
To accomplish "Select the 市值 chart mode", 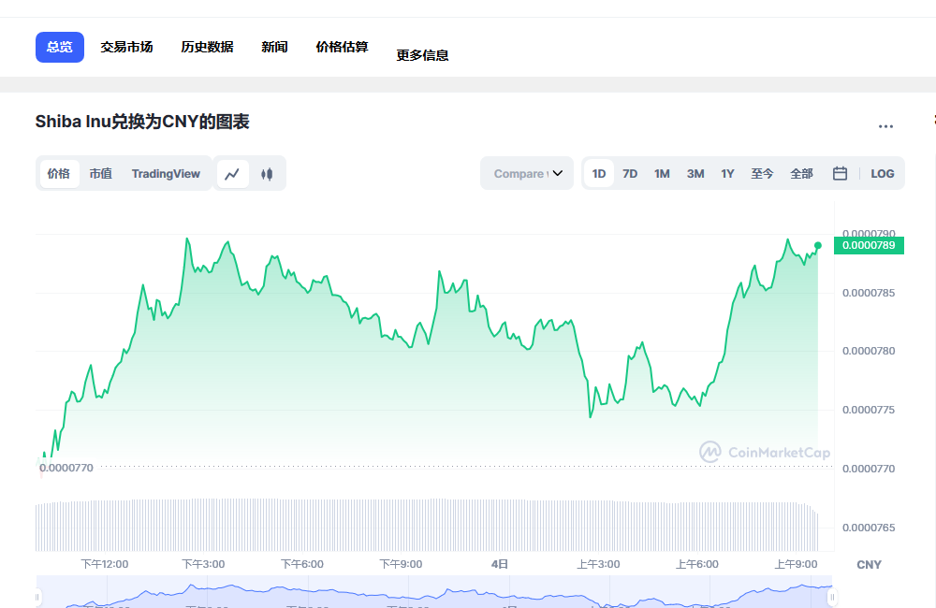I will 101,174.
